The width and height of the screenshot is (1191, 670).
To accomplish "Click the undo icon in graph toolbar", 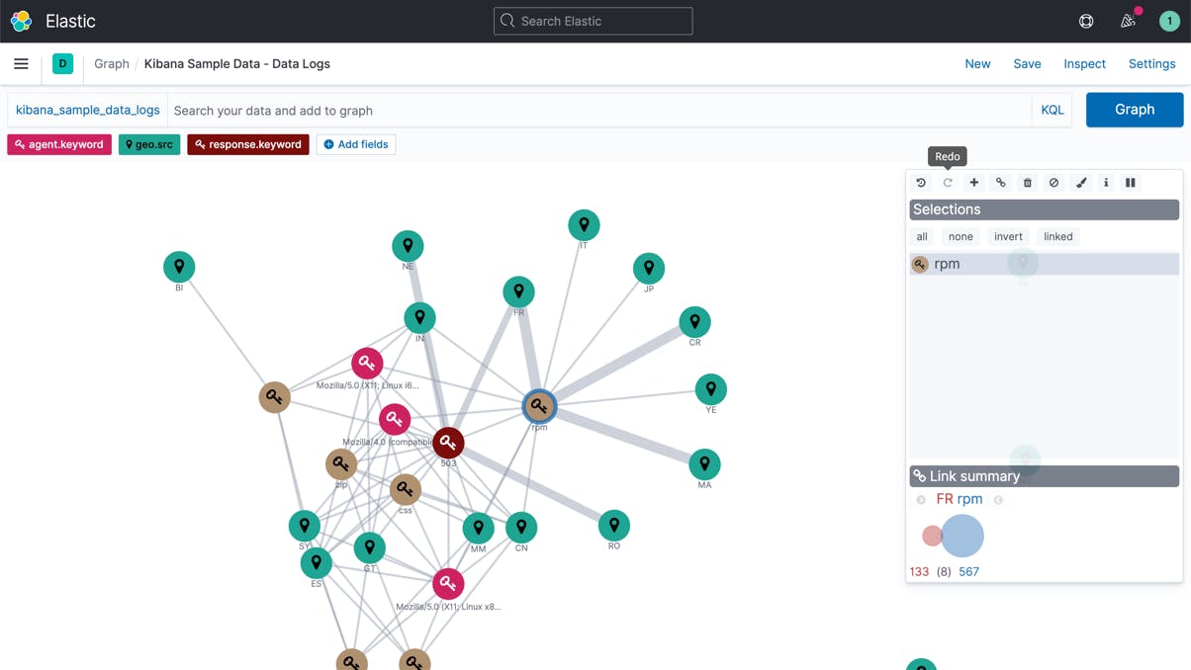I will 921,183.
